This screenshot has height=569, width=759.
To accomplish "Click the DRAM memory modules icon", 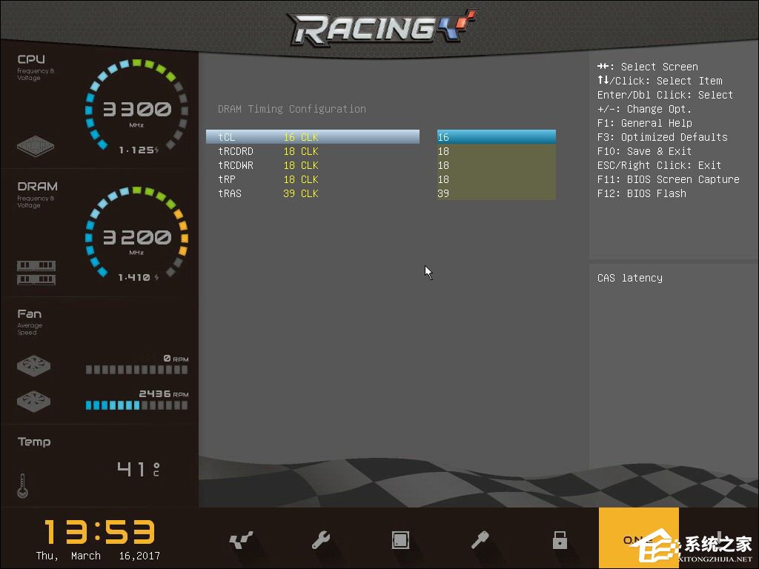I will [x=36, y=272].
